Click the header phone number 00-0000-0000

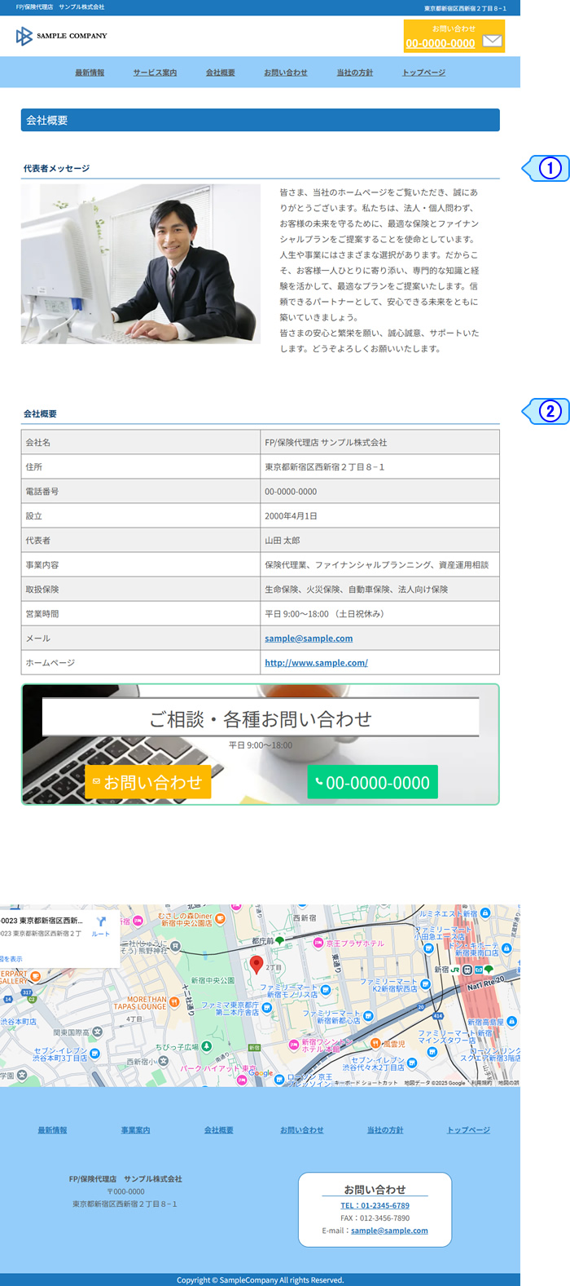(441, 43)
